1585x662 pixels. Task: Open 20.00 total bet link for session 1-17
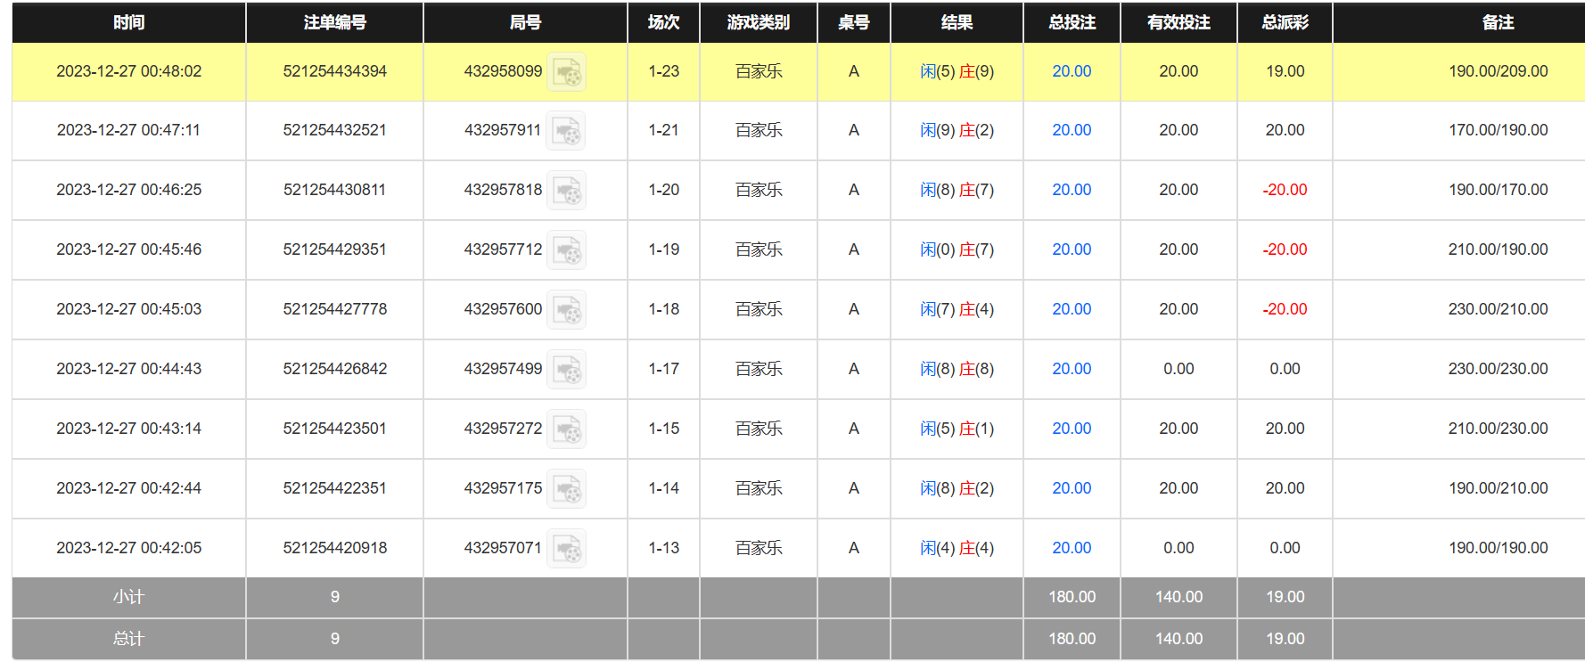(1071, 369)
